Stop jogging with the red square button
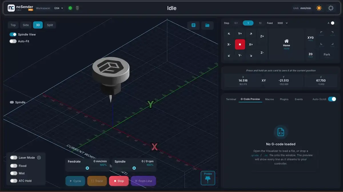Viewport: 343px width, 192px height. point(240,44)
